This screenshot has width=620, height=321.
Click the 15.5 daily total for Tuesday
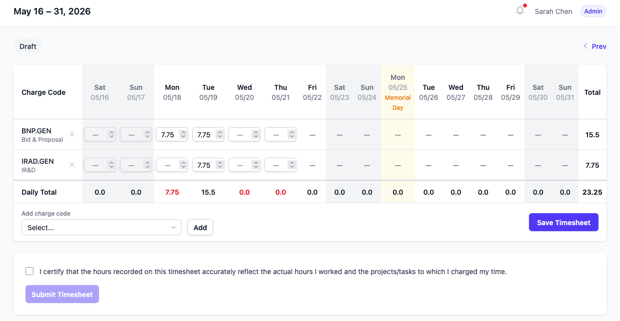tap(208, 192)
